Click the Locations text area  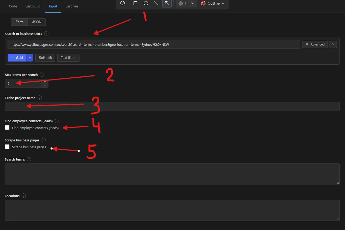tap(172, 210)
